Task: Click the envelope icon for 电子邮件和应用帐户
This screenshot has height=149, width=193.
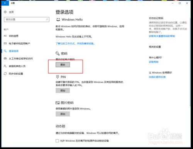Action: (x=5, y=44)
